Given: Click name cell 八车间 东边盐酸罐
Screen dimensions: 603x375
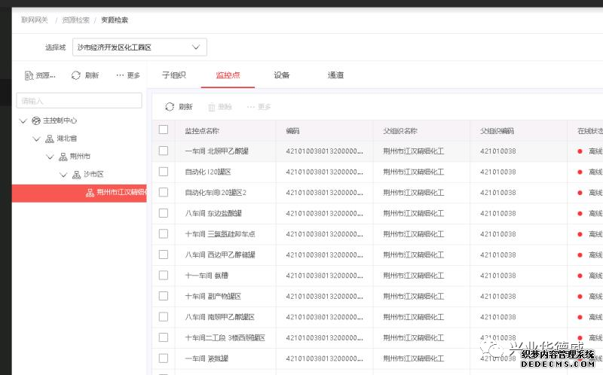Looking at the screenshot, I should pyautogui.click(x=213, y=213).
